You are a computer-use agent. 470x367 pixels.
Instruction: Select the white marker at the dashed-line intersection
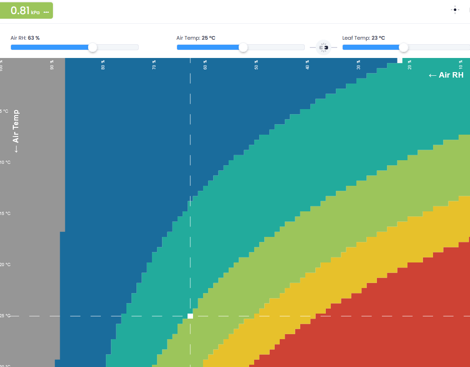click(190, 316)
